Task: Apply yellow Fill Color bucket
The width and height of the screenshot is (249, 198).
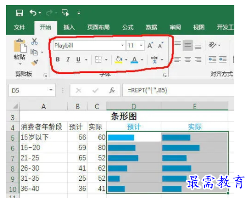Action: (x=119, y=59)
